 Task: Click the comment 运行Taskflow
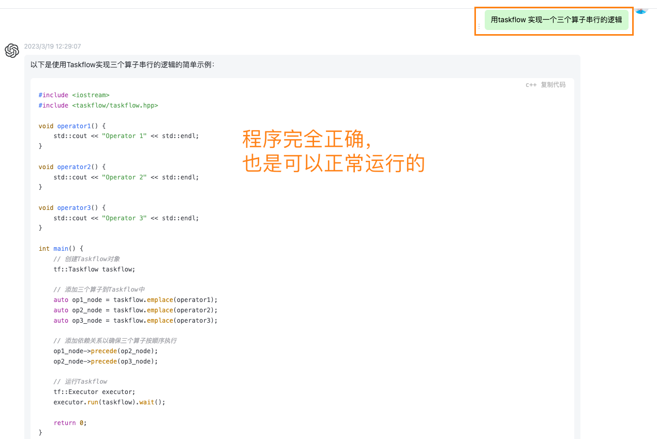pyautogui.click(x=81, y=382)
